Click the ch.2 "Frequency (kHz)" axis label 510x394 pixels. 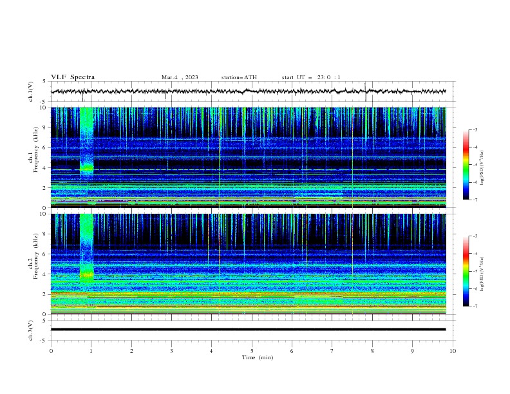click(x=36, y=256)
